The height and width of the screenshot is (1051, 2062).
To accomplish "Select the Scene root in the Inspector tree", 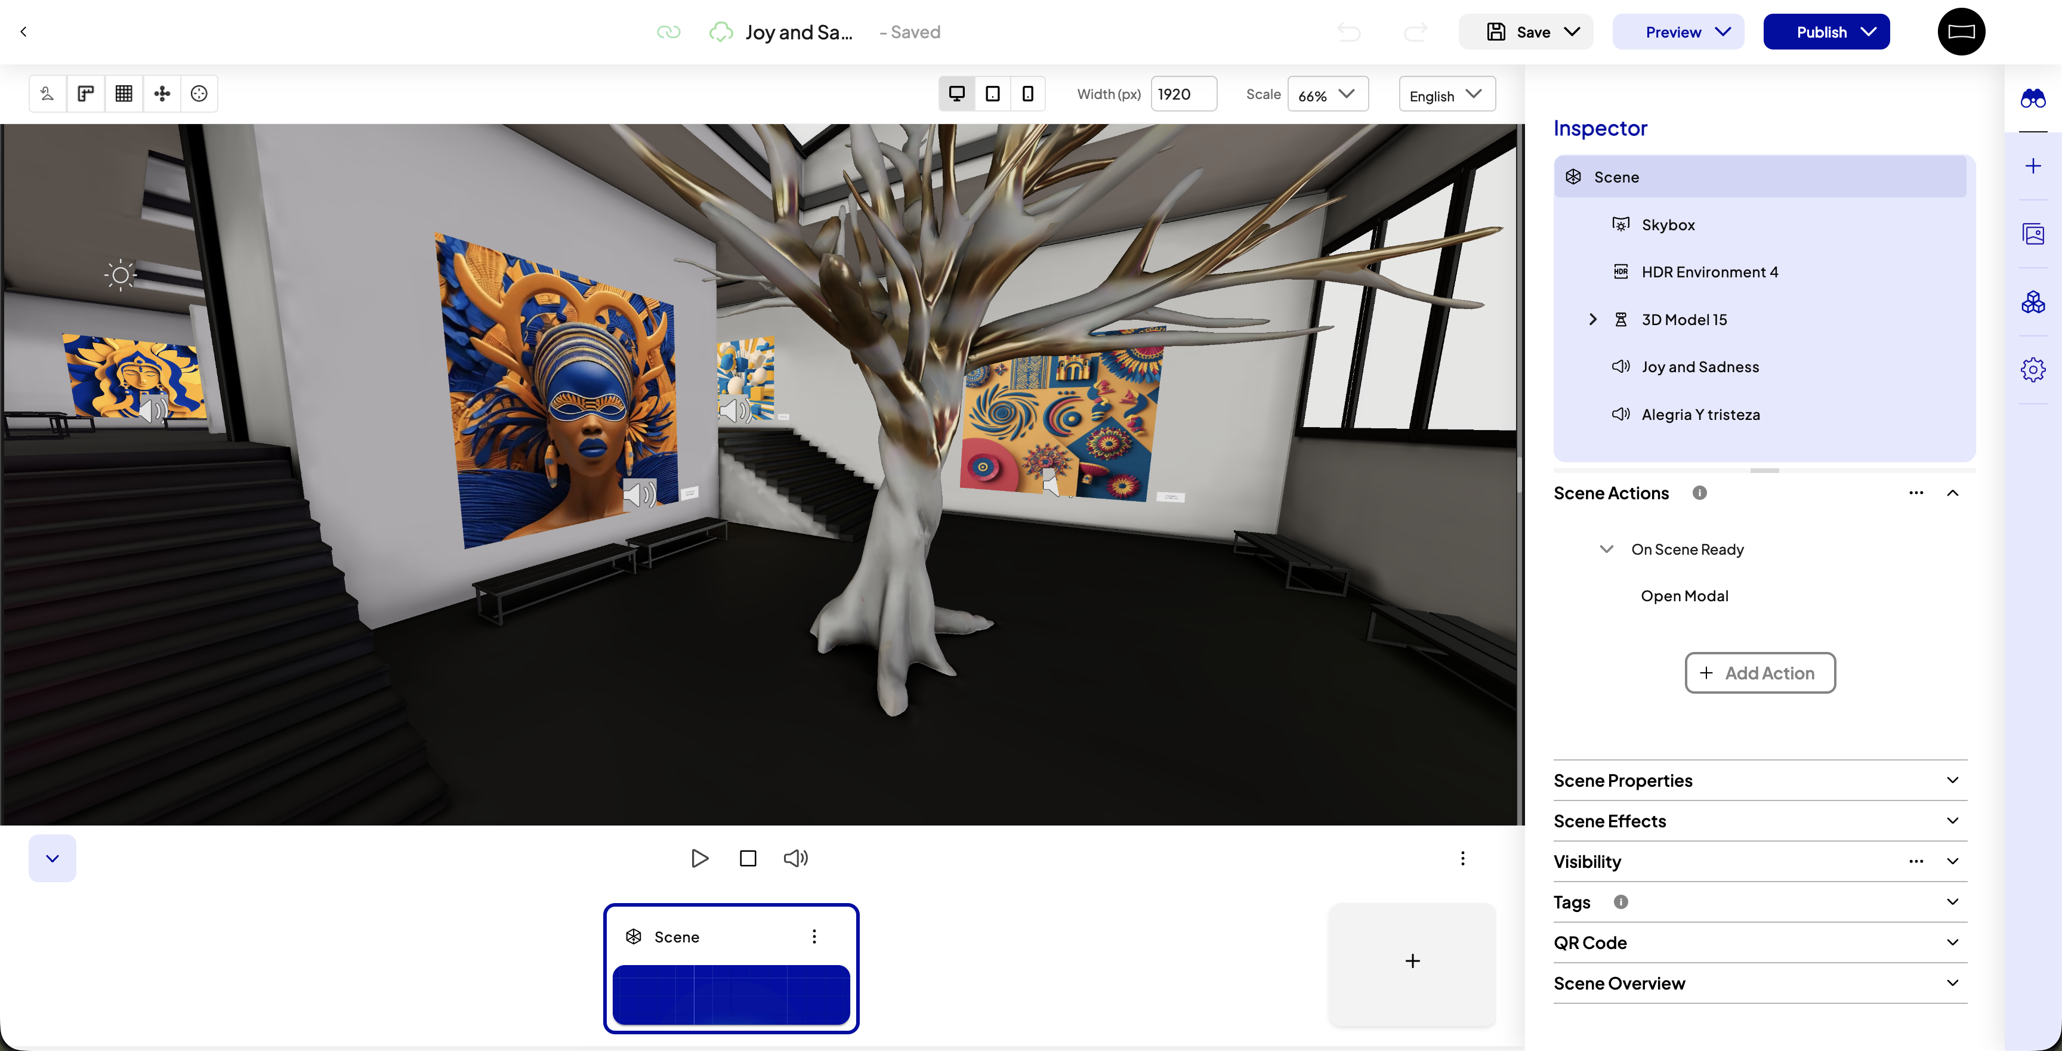I will click(1760, 177).
